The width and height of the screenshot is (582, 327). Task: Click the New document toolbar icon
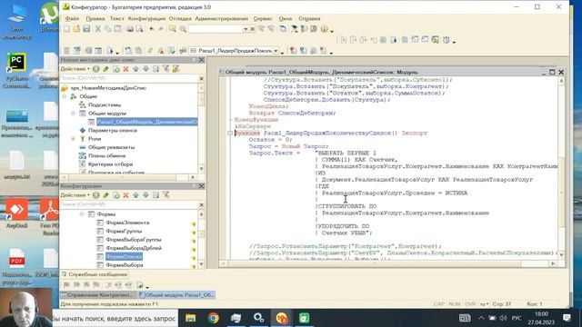[x=66, y=29]
